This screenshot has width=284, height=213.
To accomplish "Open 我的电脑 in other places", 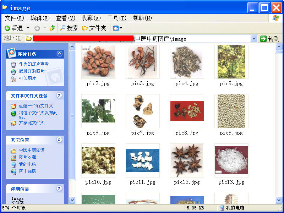I will coord(28,164).
